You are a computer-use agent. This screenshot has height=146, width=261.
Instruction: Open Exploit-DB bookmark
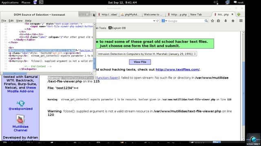(117, 28)
